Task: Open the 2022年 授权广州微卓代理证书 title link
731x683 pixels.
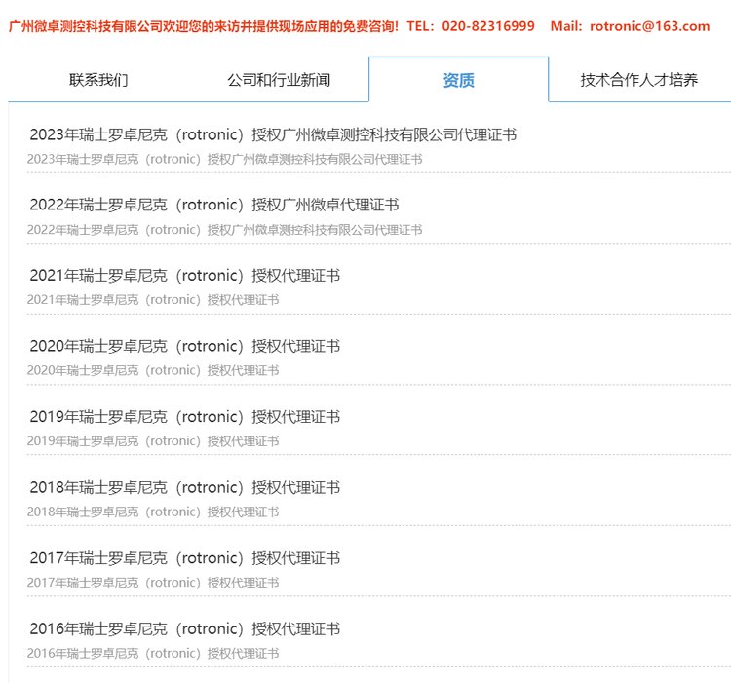Action: tap(214, 205)
